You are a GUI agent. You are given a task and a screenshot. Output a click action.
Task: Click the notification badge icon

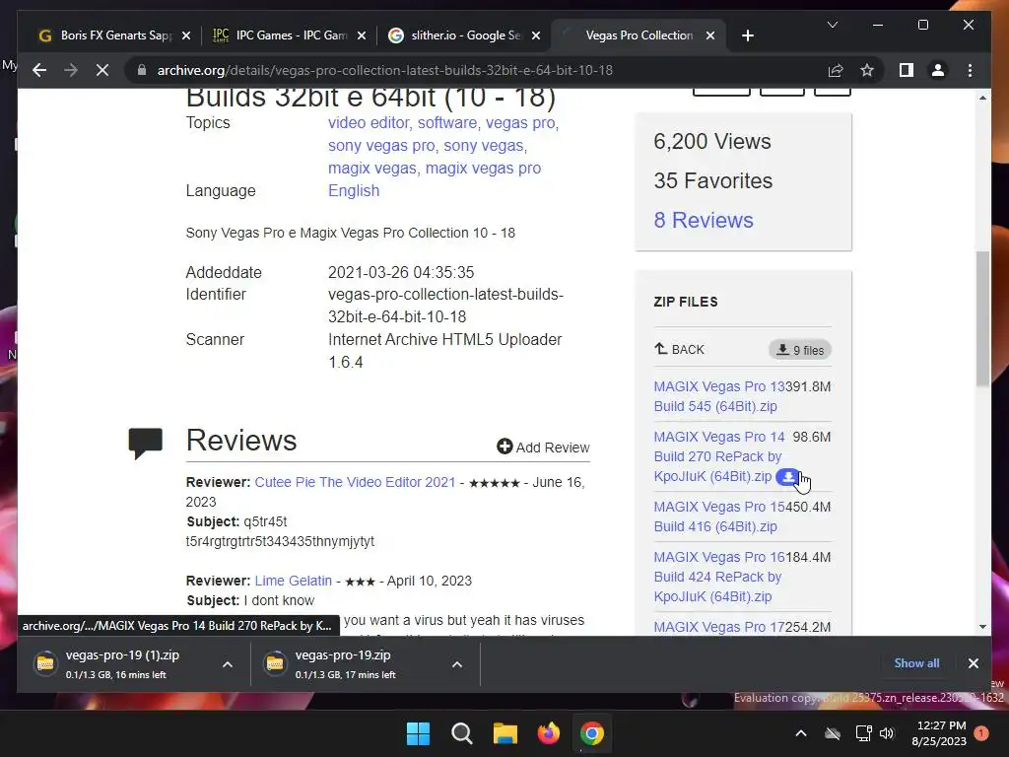(981, 733)
